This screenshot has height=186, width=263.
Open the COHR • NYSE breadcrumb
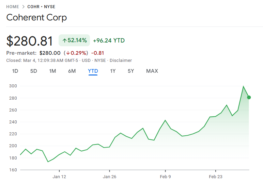[x=41, y=7]
